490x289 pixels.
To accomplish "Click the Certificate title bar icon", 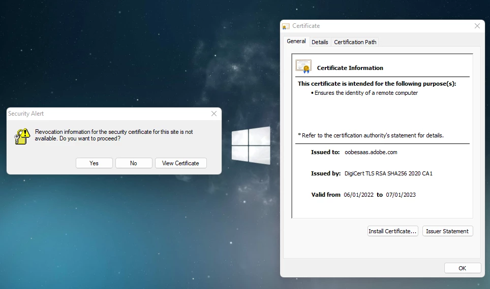I will [x=286, y=26].
